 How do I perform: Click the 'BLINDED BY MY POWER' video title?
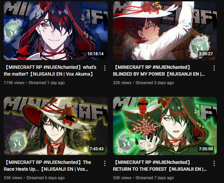tap(159, 71)
